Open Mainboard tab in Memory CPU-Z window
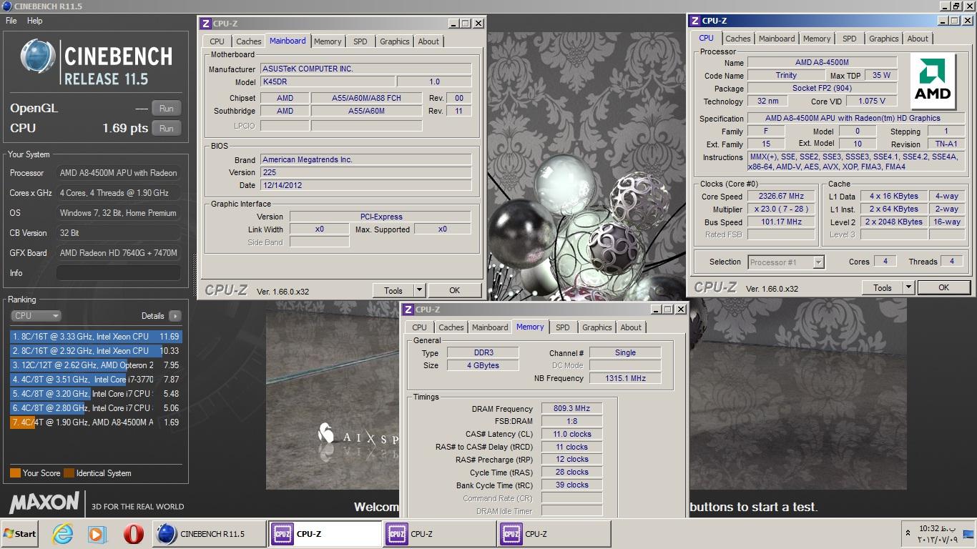 490,327
